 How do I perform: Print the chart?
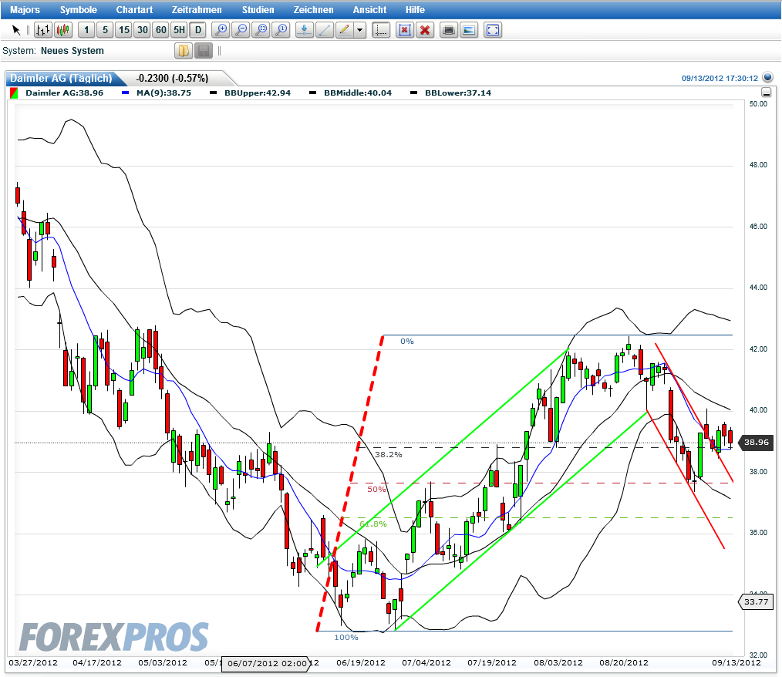448,29
